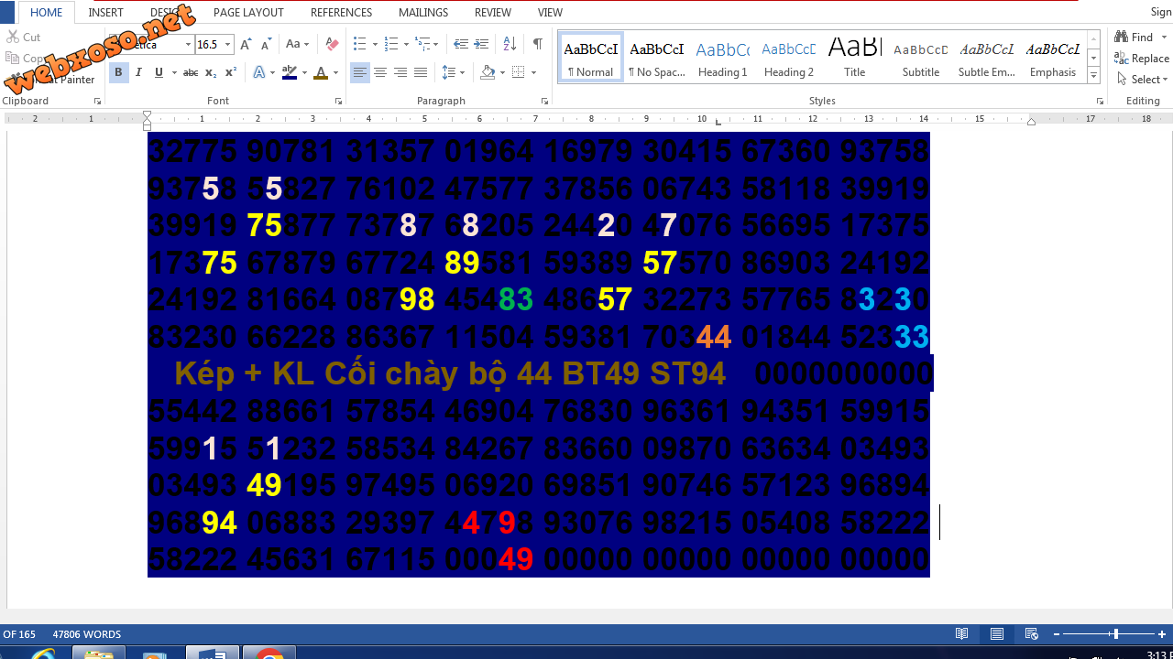Open Select dropdown in Editing

1143,80
